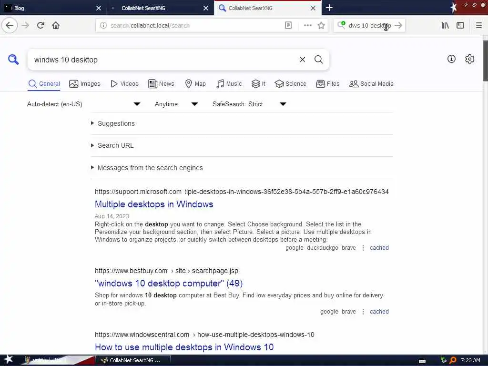488x366 pixels.
Task: Open the keyboard tray indicator
Action: 422,361
